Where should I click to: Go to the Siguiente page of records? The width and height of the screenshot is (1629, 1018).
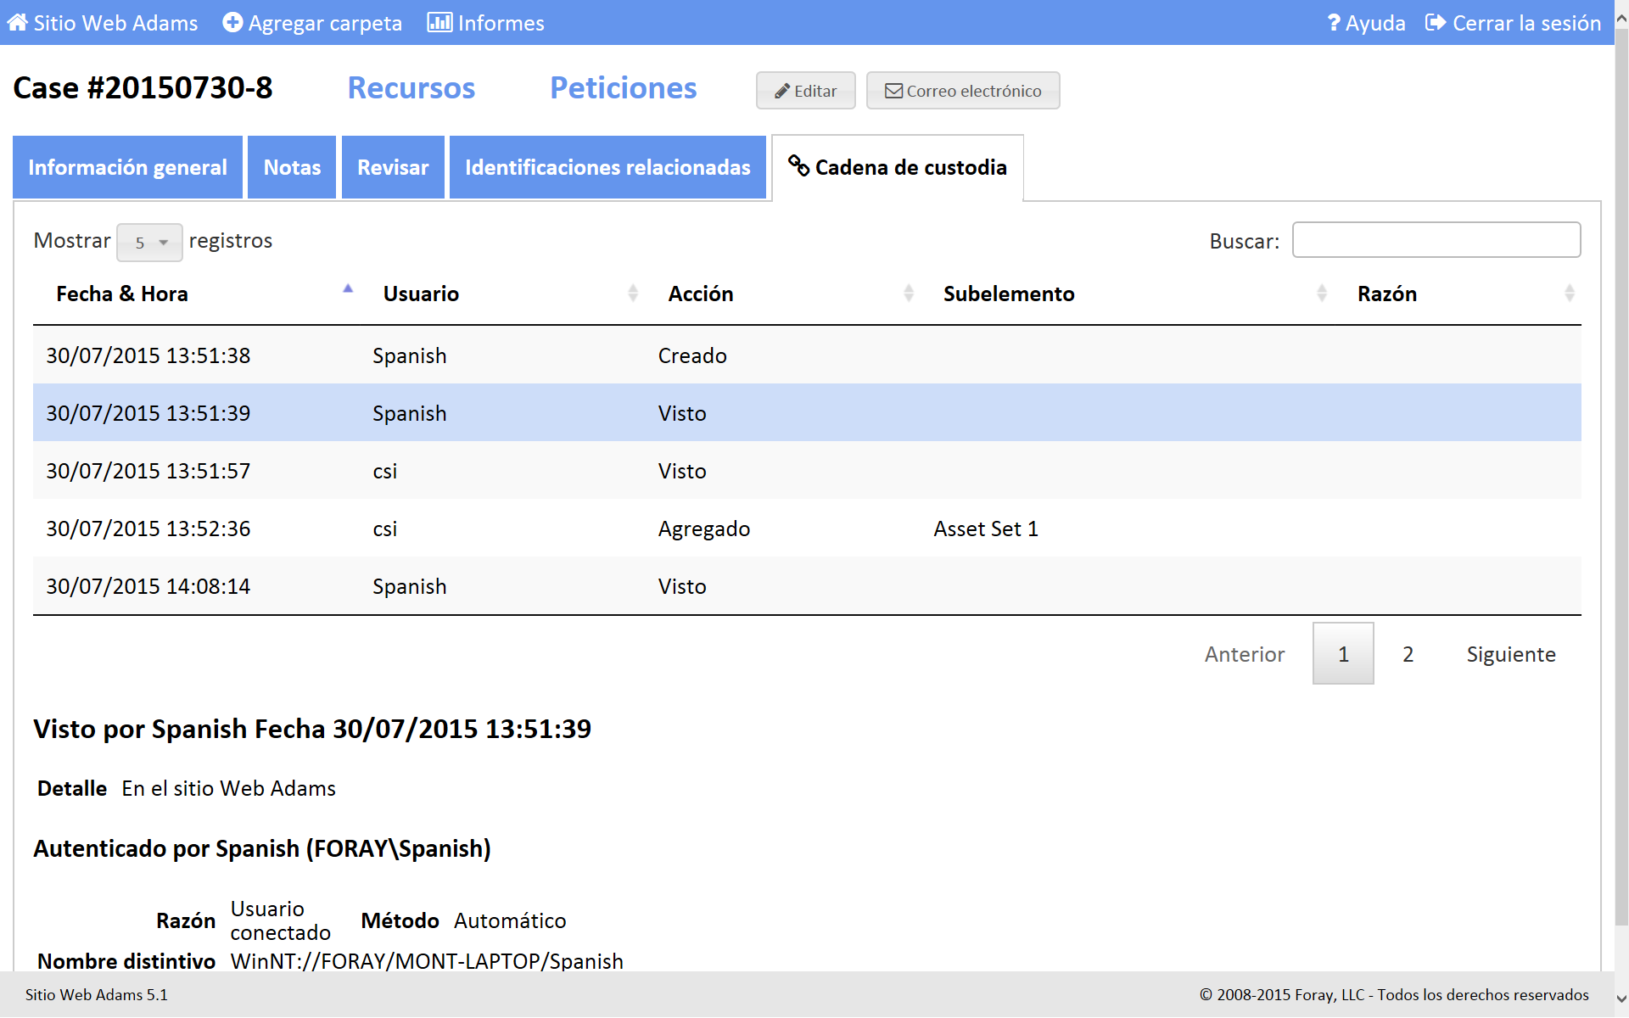tap(1510, 654)
